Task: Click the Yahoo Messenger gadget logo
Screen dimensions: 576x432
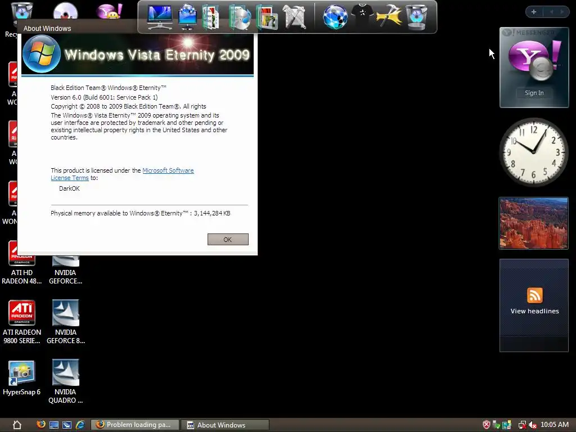Action: [534, 60]
